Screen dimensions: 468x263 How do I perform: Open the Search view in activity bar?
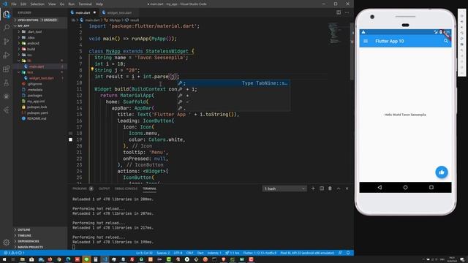(7, 28)
